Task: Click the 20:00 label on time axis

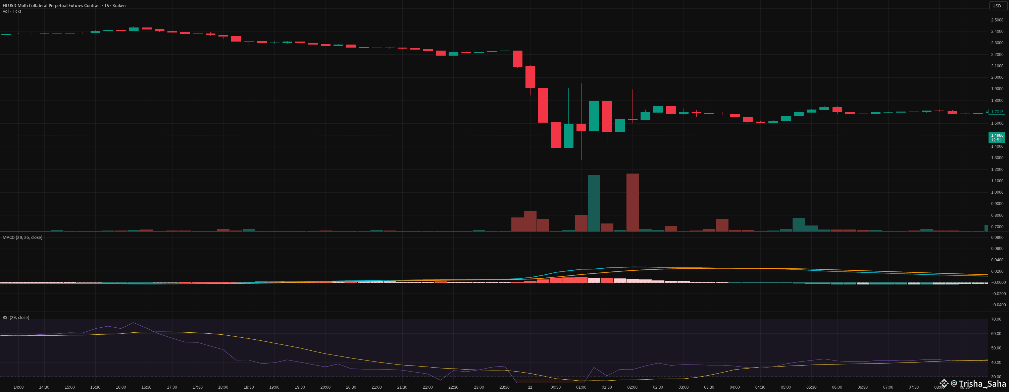Action: click(325, 387)
